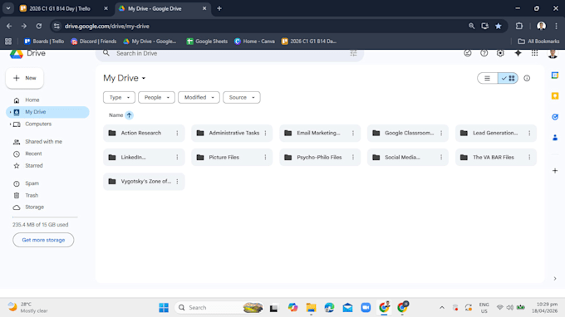Viewport: 565px width, 317px height.
Task: Reverse sort direction arrow next to Name
Action: tap(129, 115)
